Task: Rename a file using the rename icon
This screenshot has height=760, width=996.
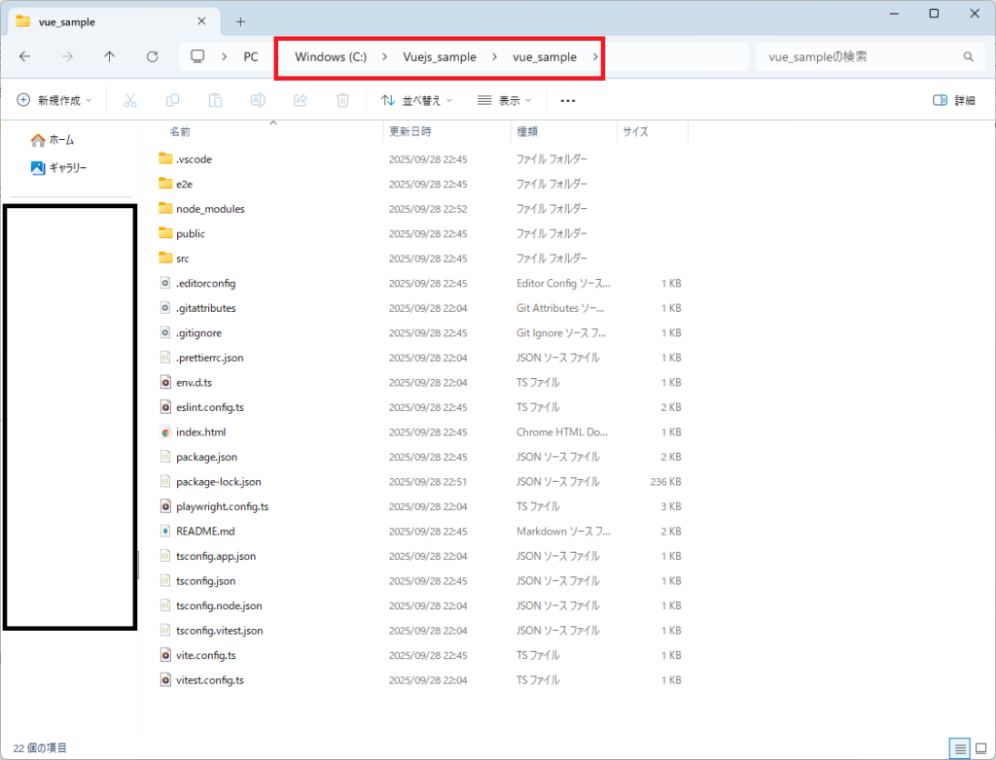Action: pos(258,100)
